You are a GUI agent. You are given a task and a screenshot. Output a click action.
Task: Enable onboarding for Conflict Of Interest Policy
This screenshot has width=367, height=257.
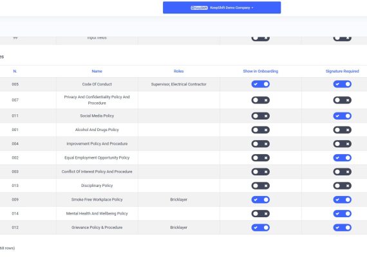coord(261,172)
